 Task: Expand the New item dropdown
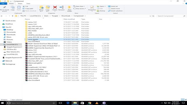click(x=79, y=6)
